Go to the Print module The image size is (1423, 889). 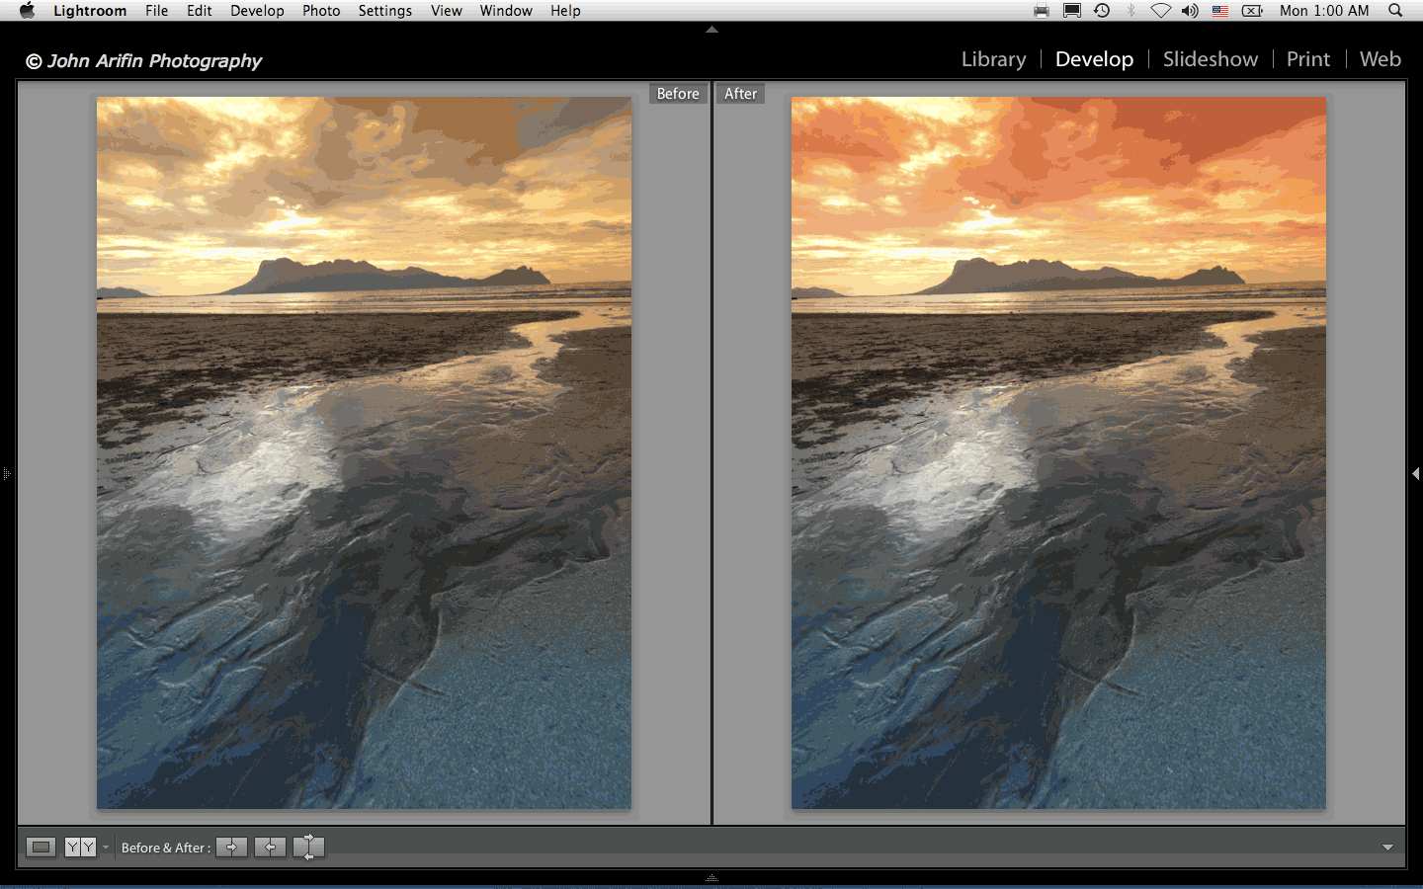pos(1307,59)
